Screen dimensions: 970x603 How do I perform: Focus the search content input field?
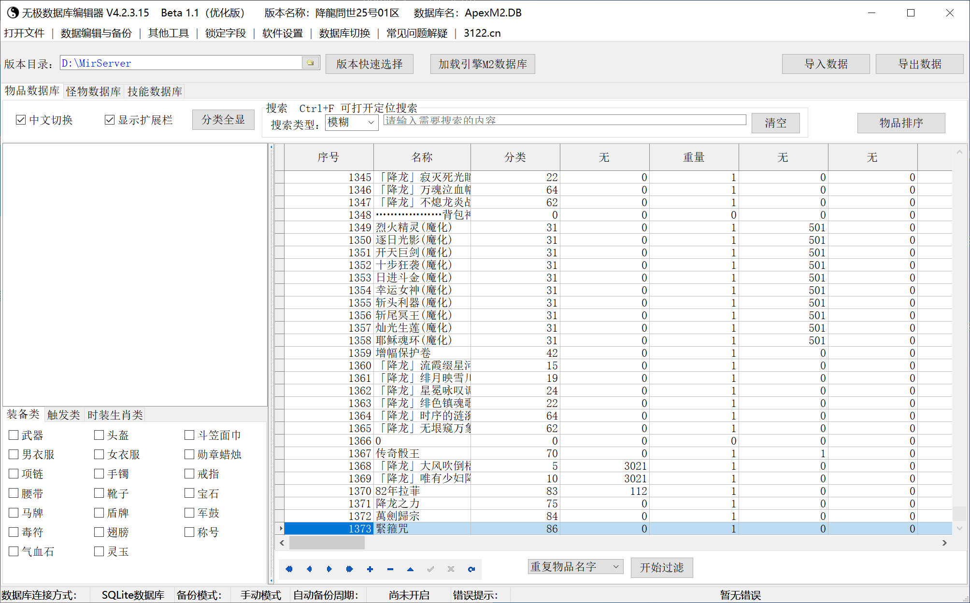(x=565, y=120)
